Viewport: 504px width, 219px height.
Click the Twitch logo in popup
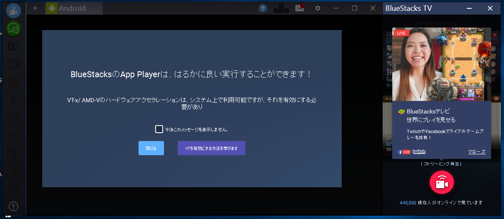coord(419,152)
